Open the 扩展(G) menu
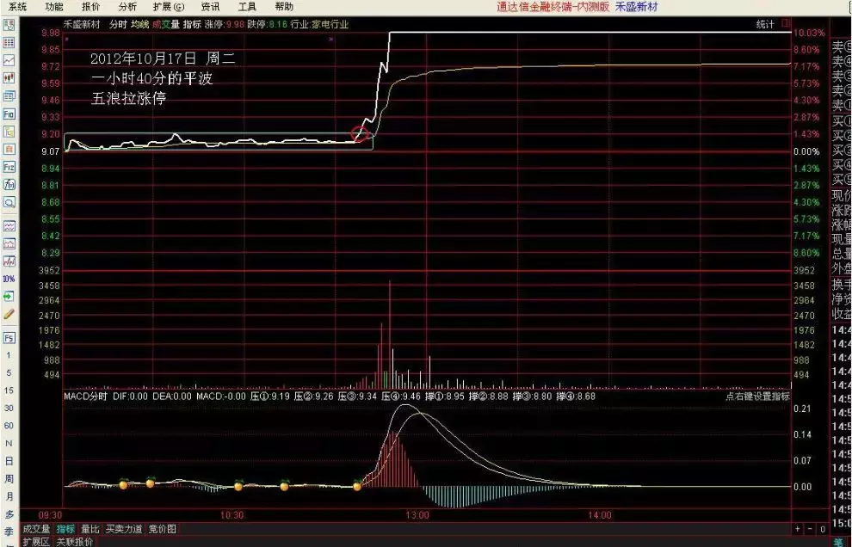Viewport: 852px width, 547px height. [x=169, y=7]
